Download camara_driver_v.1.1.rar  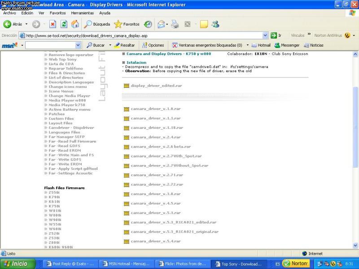[x=156, y=118]
